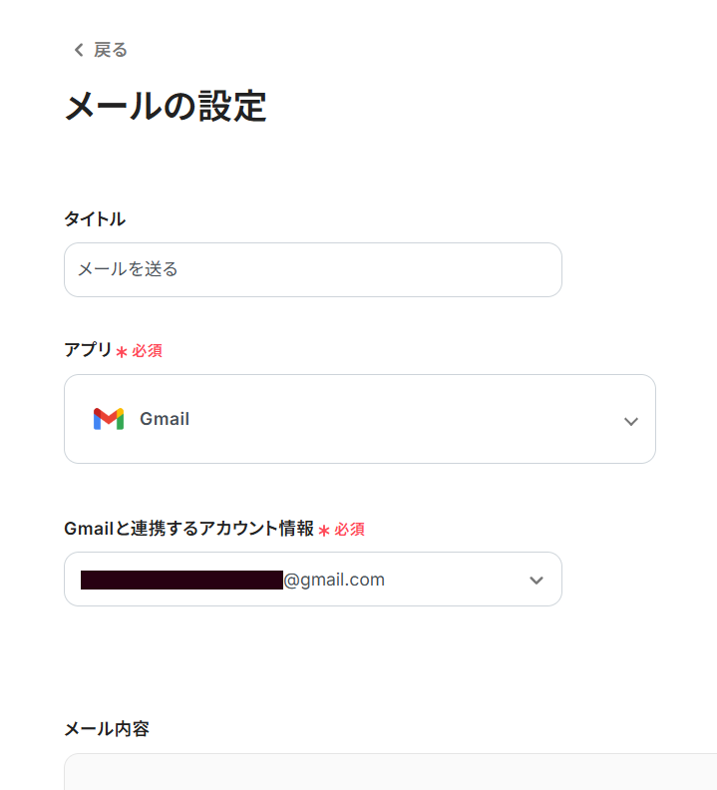Go back via the 戻る link
This screenshot has width=717, height=790.
pos(110,50)
